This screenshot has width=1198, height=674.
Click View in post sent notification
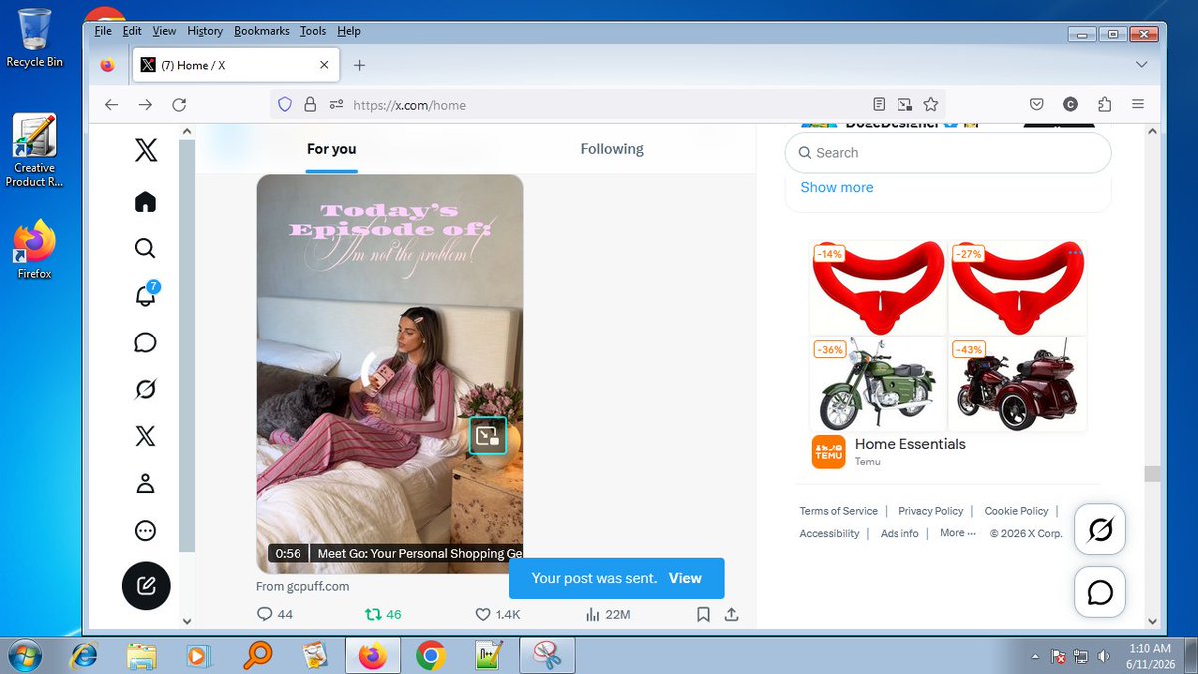pyautogui.click(x=685, y=578)
